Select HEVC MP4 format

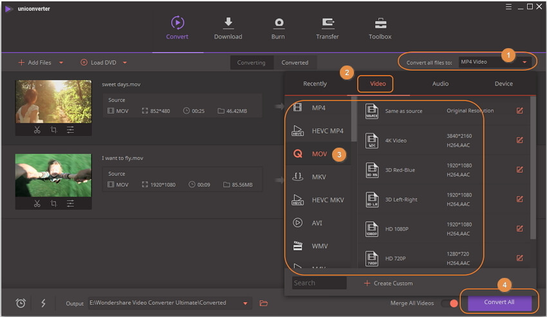pyautogui.click(x=319, y=131)
